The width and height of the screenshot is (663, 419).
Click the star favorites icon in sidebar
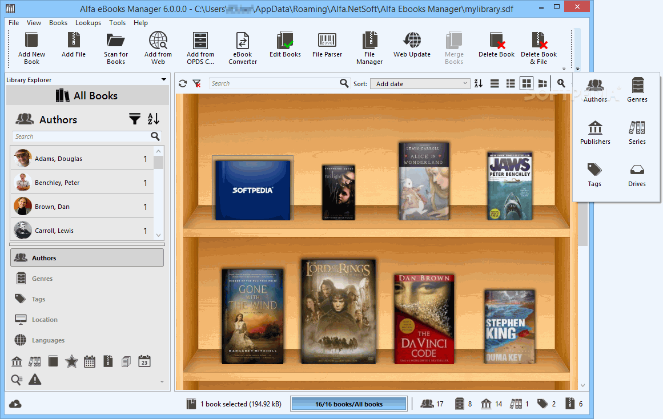71,361
